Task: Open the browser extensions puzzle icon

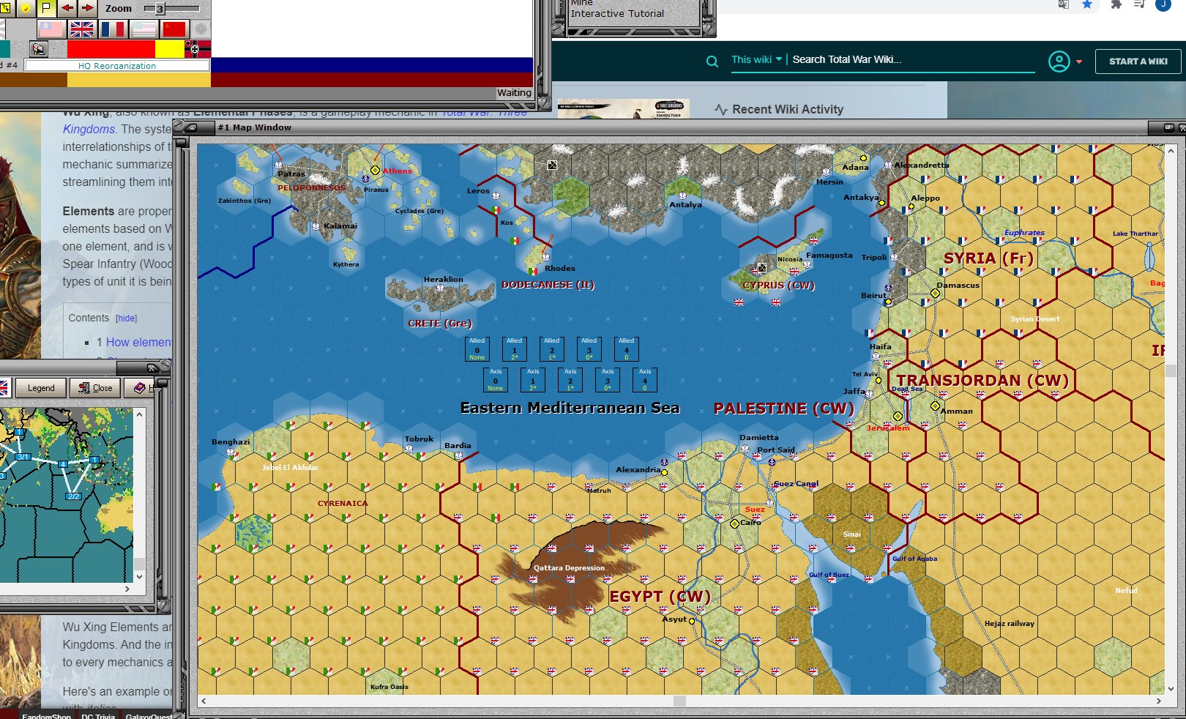Action: click(1116, 4)
